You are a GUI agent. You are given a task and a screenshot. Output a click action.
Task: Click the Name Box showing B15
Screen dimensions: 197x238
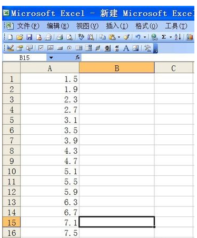coord(25,57)
